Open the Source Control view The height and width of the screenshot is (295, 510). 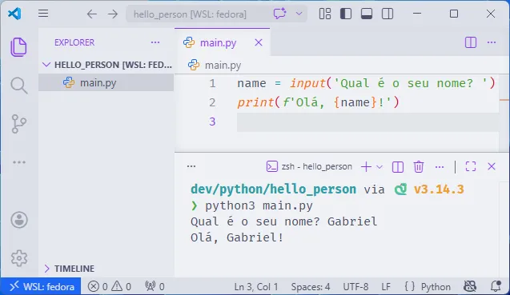(x=19, y=124)
